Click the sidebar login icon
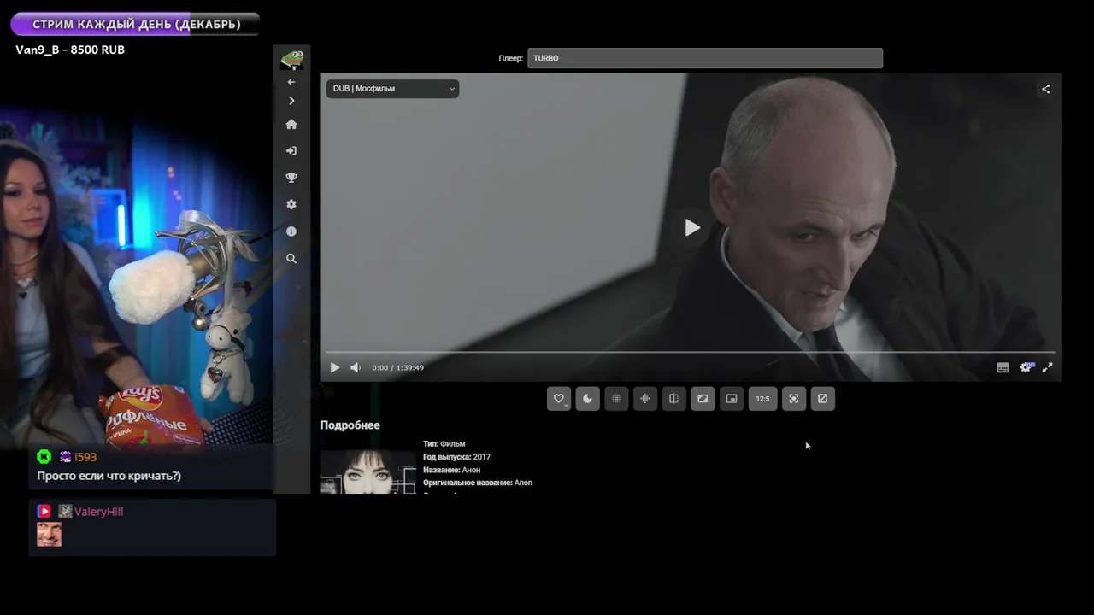This screenshot has height=615, width=1094. click(291, 151)
